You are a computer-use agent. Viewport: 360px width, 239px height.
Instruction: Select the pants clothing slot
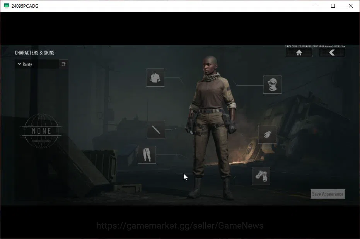tap(147, 155)
